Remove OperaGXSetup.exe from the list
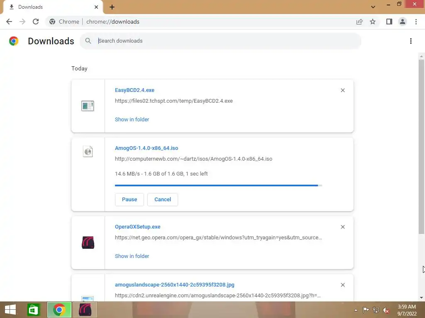 coord(342,227)
